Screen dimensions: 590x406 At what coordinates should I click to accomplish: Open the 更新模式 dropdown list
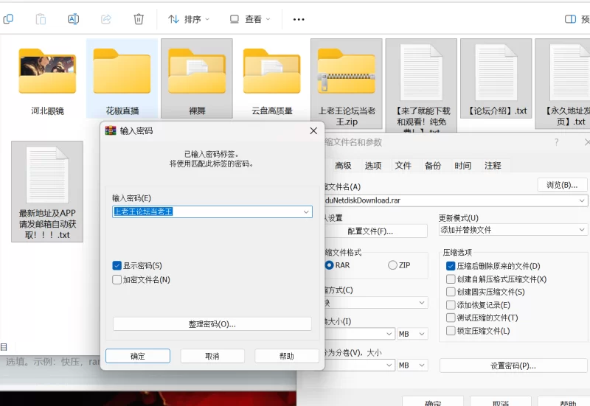point(582,230)
